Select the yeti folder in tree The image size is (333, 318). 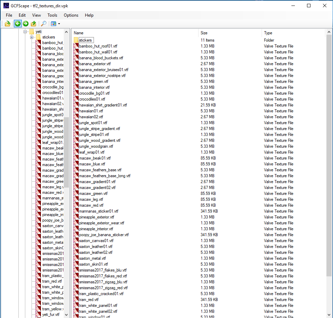point(38,32)
